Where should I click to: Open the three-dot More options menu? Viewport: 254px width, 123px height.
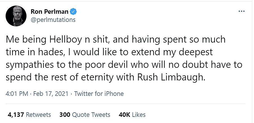click(241, 11)
